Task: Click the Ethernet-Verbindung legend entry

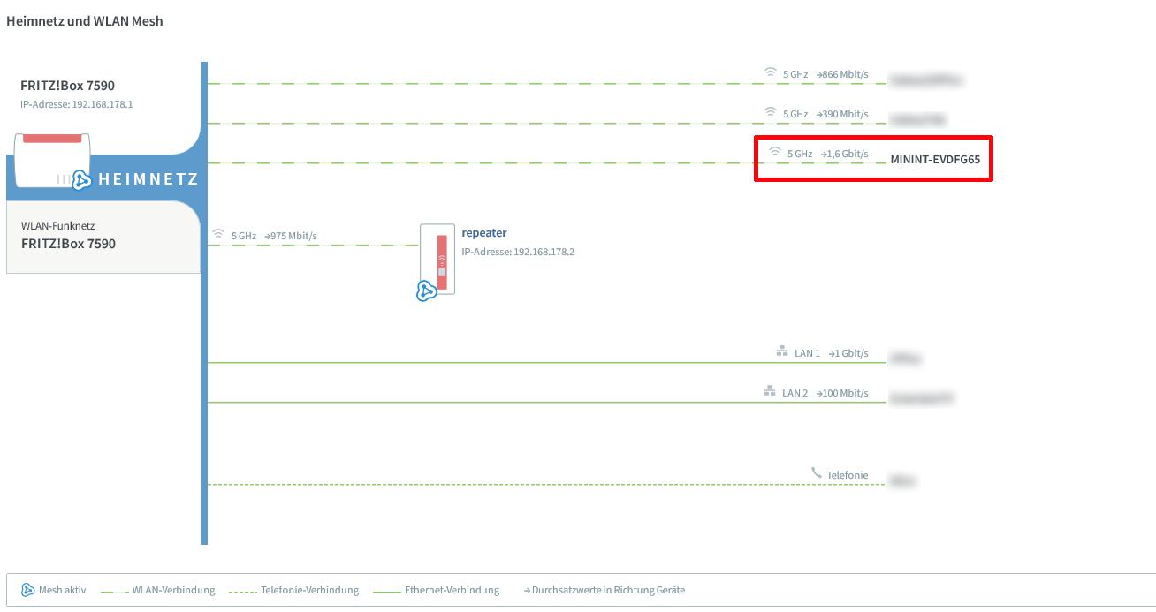Action: (x=437, y=590)
